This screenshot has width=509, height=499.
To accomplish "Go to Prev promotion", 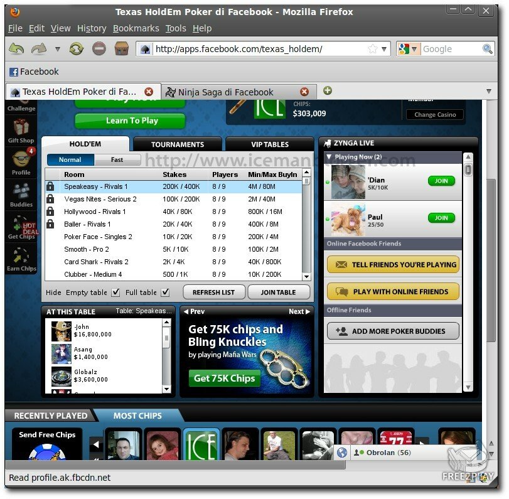I will 194,311.
